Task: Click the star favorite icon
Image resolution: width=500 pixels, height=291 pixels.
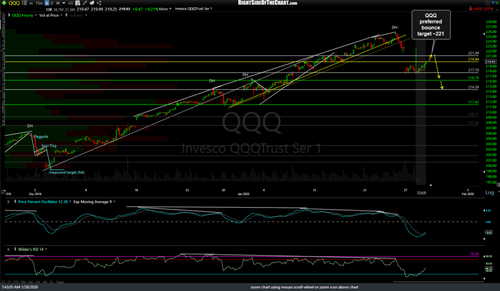Action: point(488,3)
